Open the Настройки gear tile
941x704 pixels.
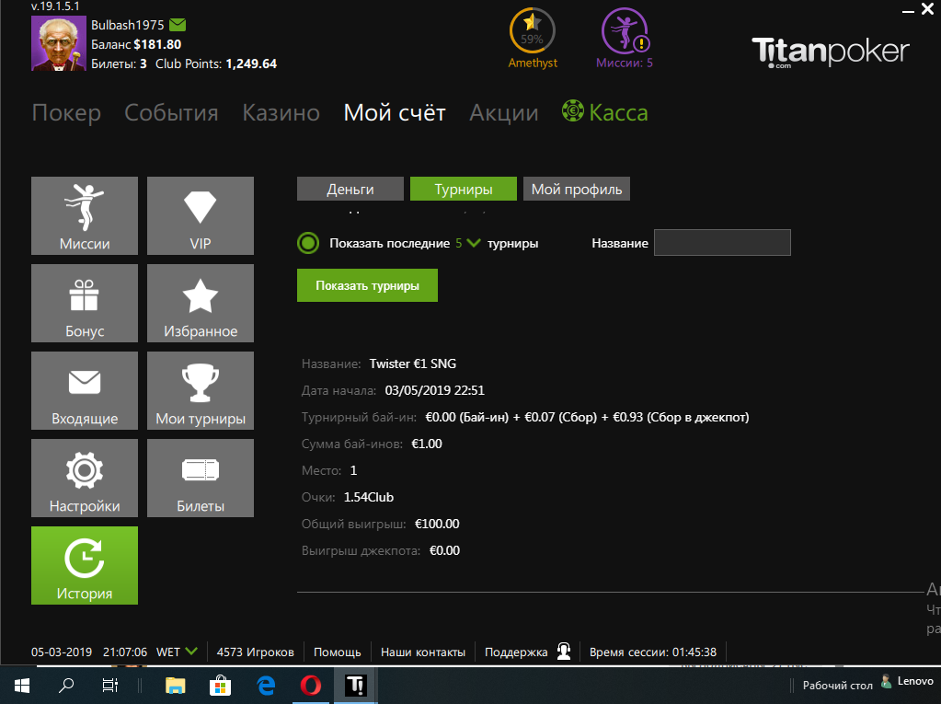click(x=85, y=478)
